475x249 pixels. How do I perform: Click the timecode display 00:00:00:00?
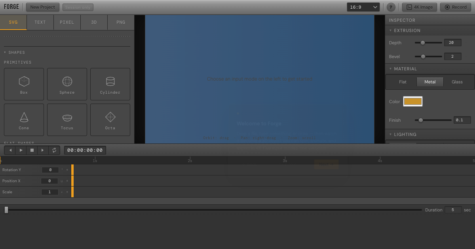[85, 150]
